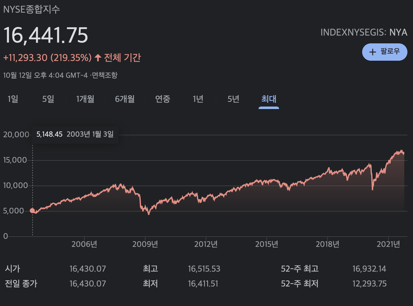Switch to the 1개월 range tab
This screenshot has height=306, width=413.
85,99
